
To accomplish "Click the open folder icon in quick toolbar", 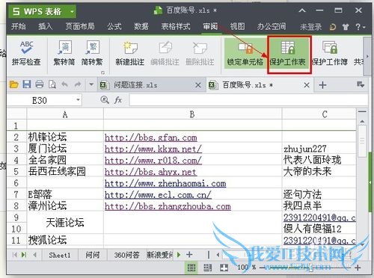I will coord(14,85).
